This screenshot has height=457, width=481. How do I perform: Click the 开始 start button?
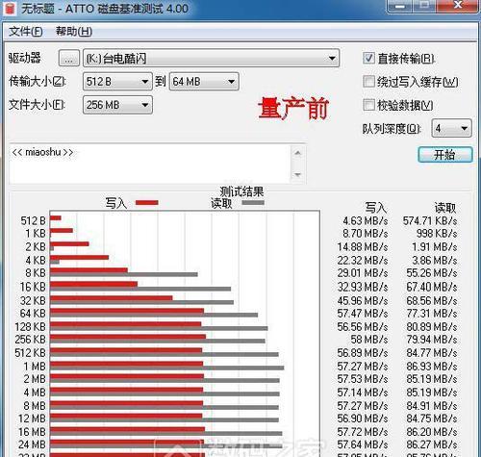coord(445,155)
